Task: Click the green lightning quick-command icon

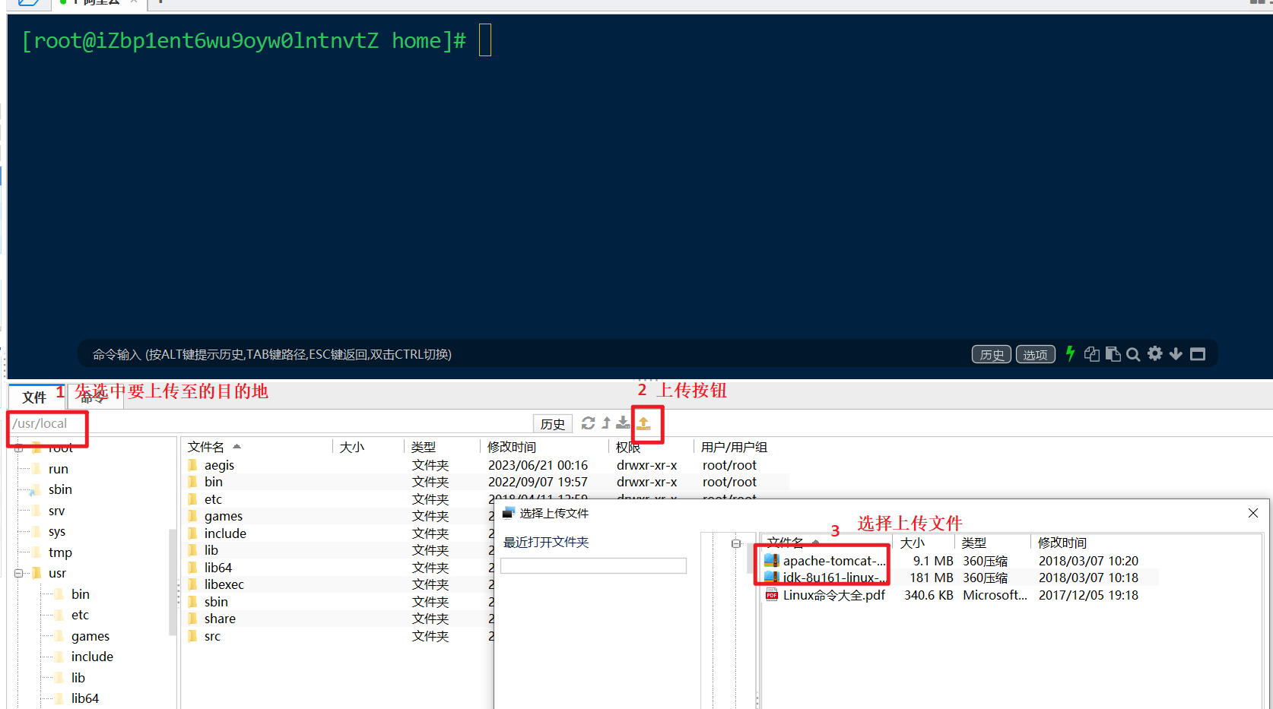Action: pos(1070,354)
